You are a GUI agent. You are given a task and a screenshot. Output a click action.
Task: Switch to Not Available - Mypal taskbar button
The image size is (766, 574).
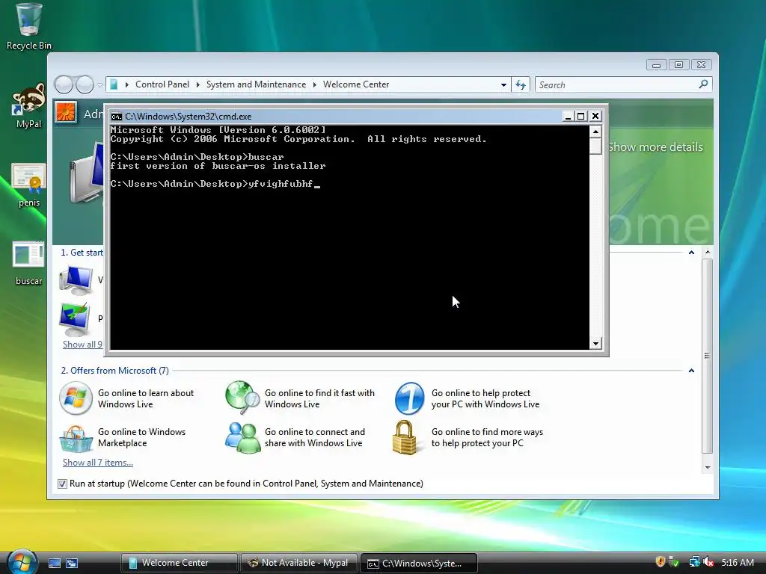[x=299, y=563]
